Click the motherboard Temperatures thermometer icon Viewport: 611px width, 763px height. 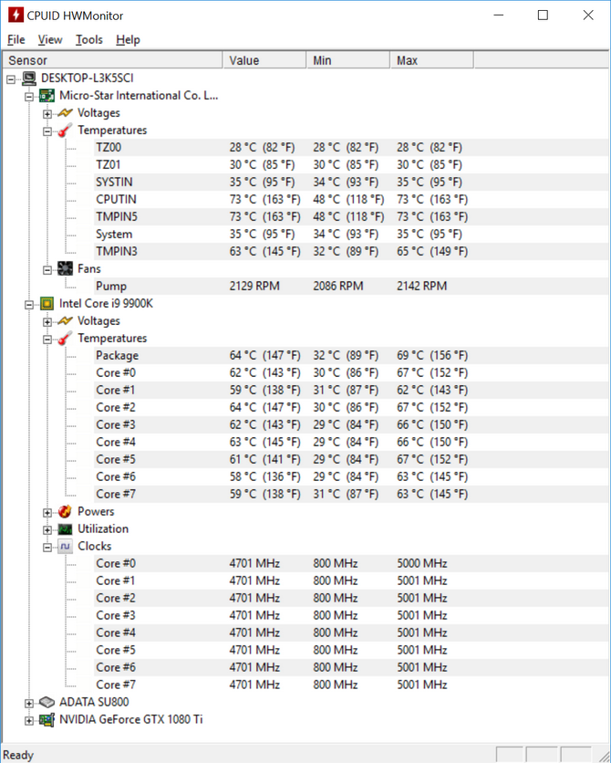tap(65, 131)
